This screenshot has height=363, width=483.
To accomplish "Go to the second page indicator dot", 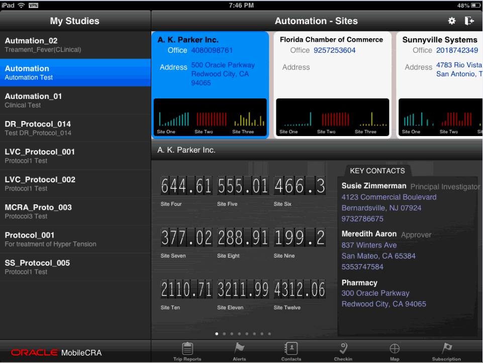I will (x=224, y=334).
